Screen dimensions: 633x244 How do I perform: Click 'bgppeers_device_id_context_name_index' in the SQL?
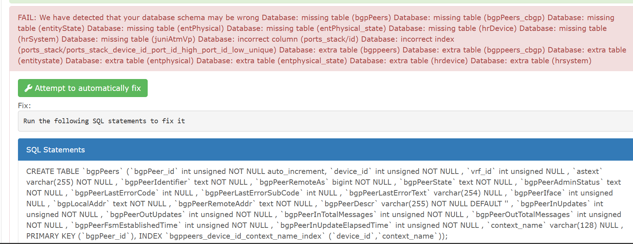[245, 236]
